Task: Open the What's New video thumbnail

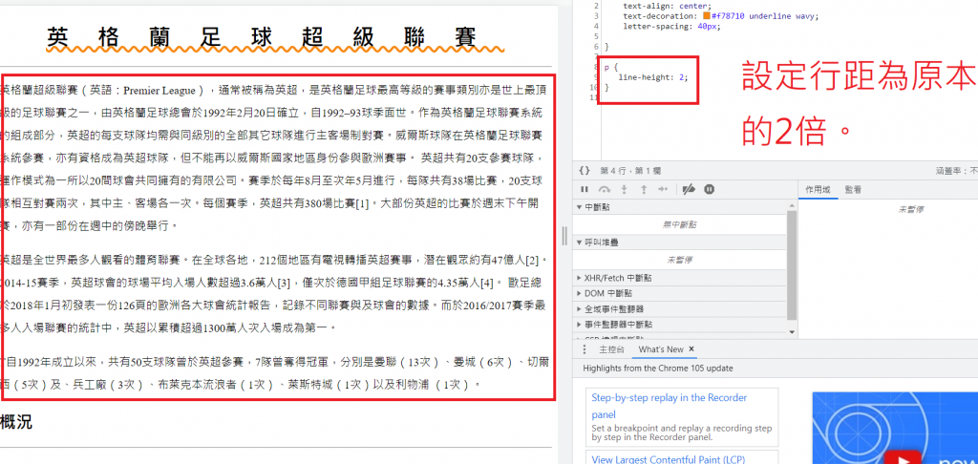Action: pos(895,428)
